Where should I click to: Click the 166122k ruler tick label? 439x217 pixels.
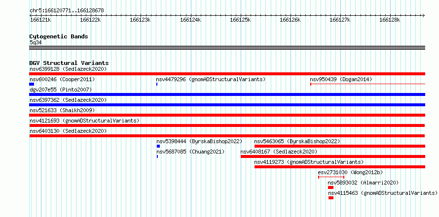pyautogui.click(x=90, y=20)
